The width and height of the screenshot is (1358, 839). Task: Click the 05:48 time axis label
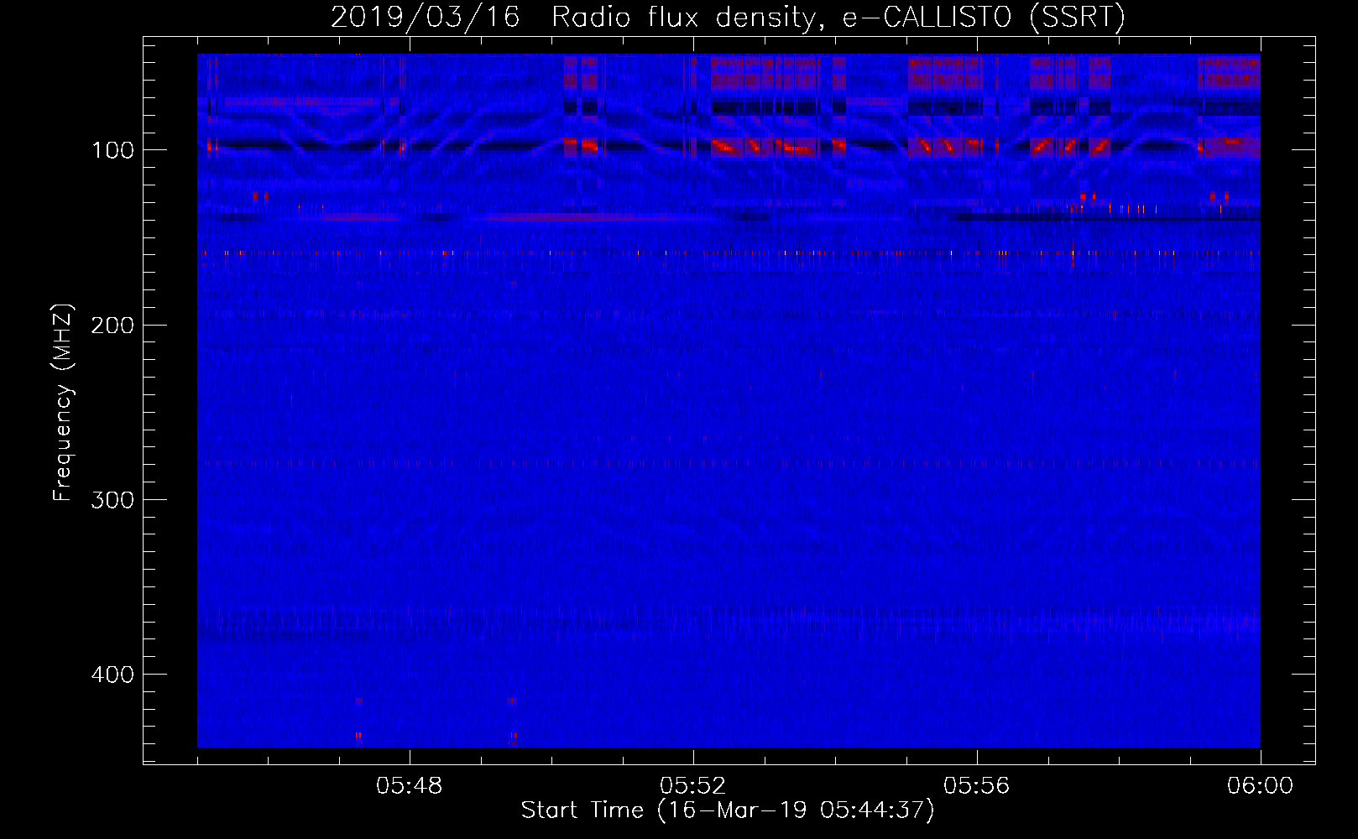[x=410, y=786]
